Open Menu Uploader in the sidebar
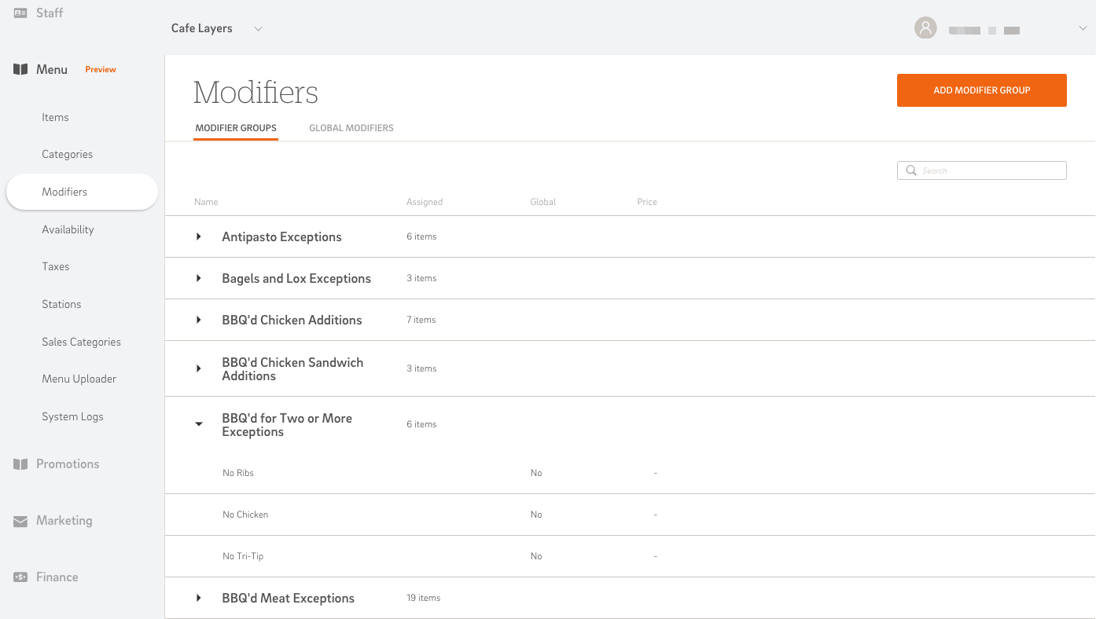Image resolution: width=1096 pixels, height=619 pixels. tap(79, 379)
